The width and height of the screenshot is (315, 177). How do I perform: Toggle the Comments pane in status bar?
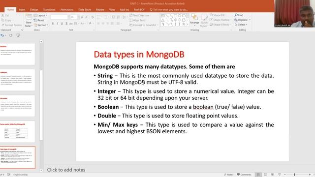[x=244, y=175]
